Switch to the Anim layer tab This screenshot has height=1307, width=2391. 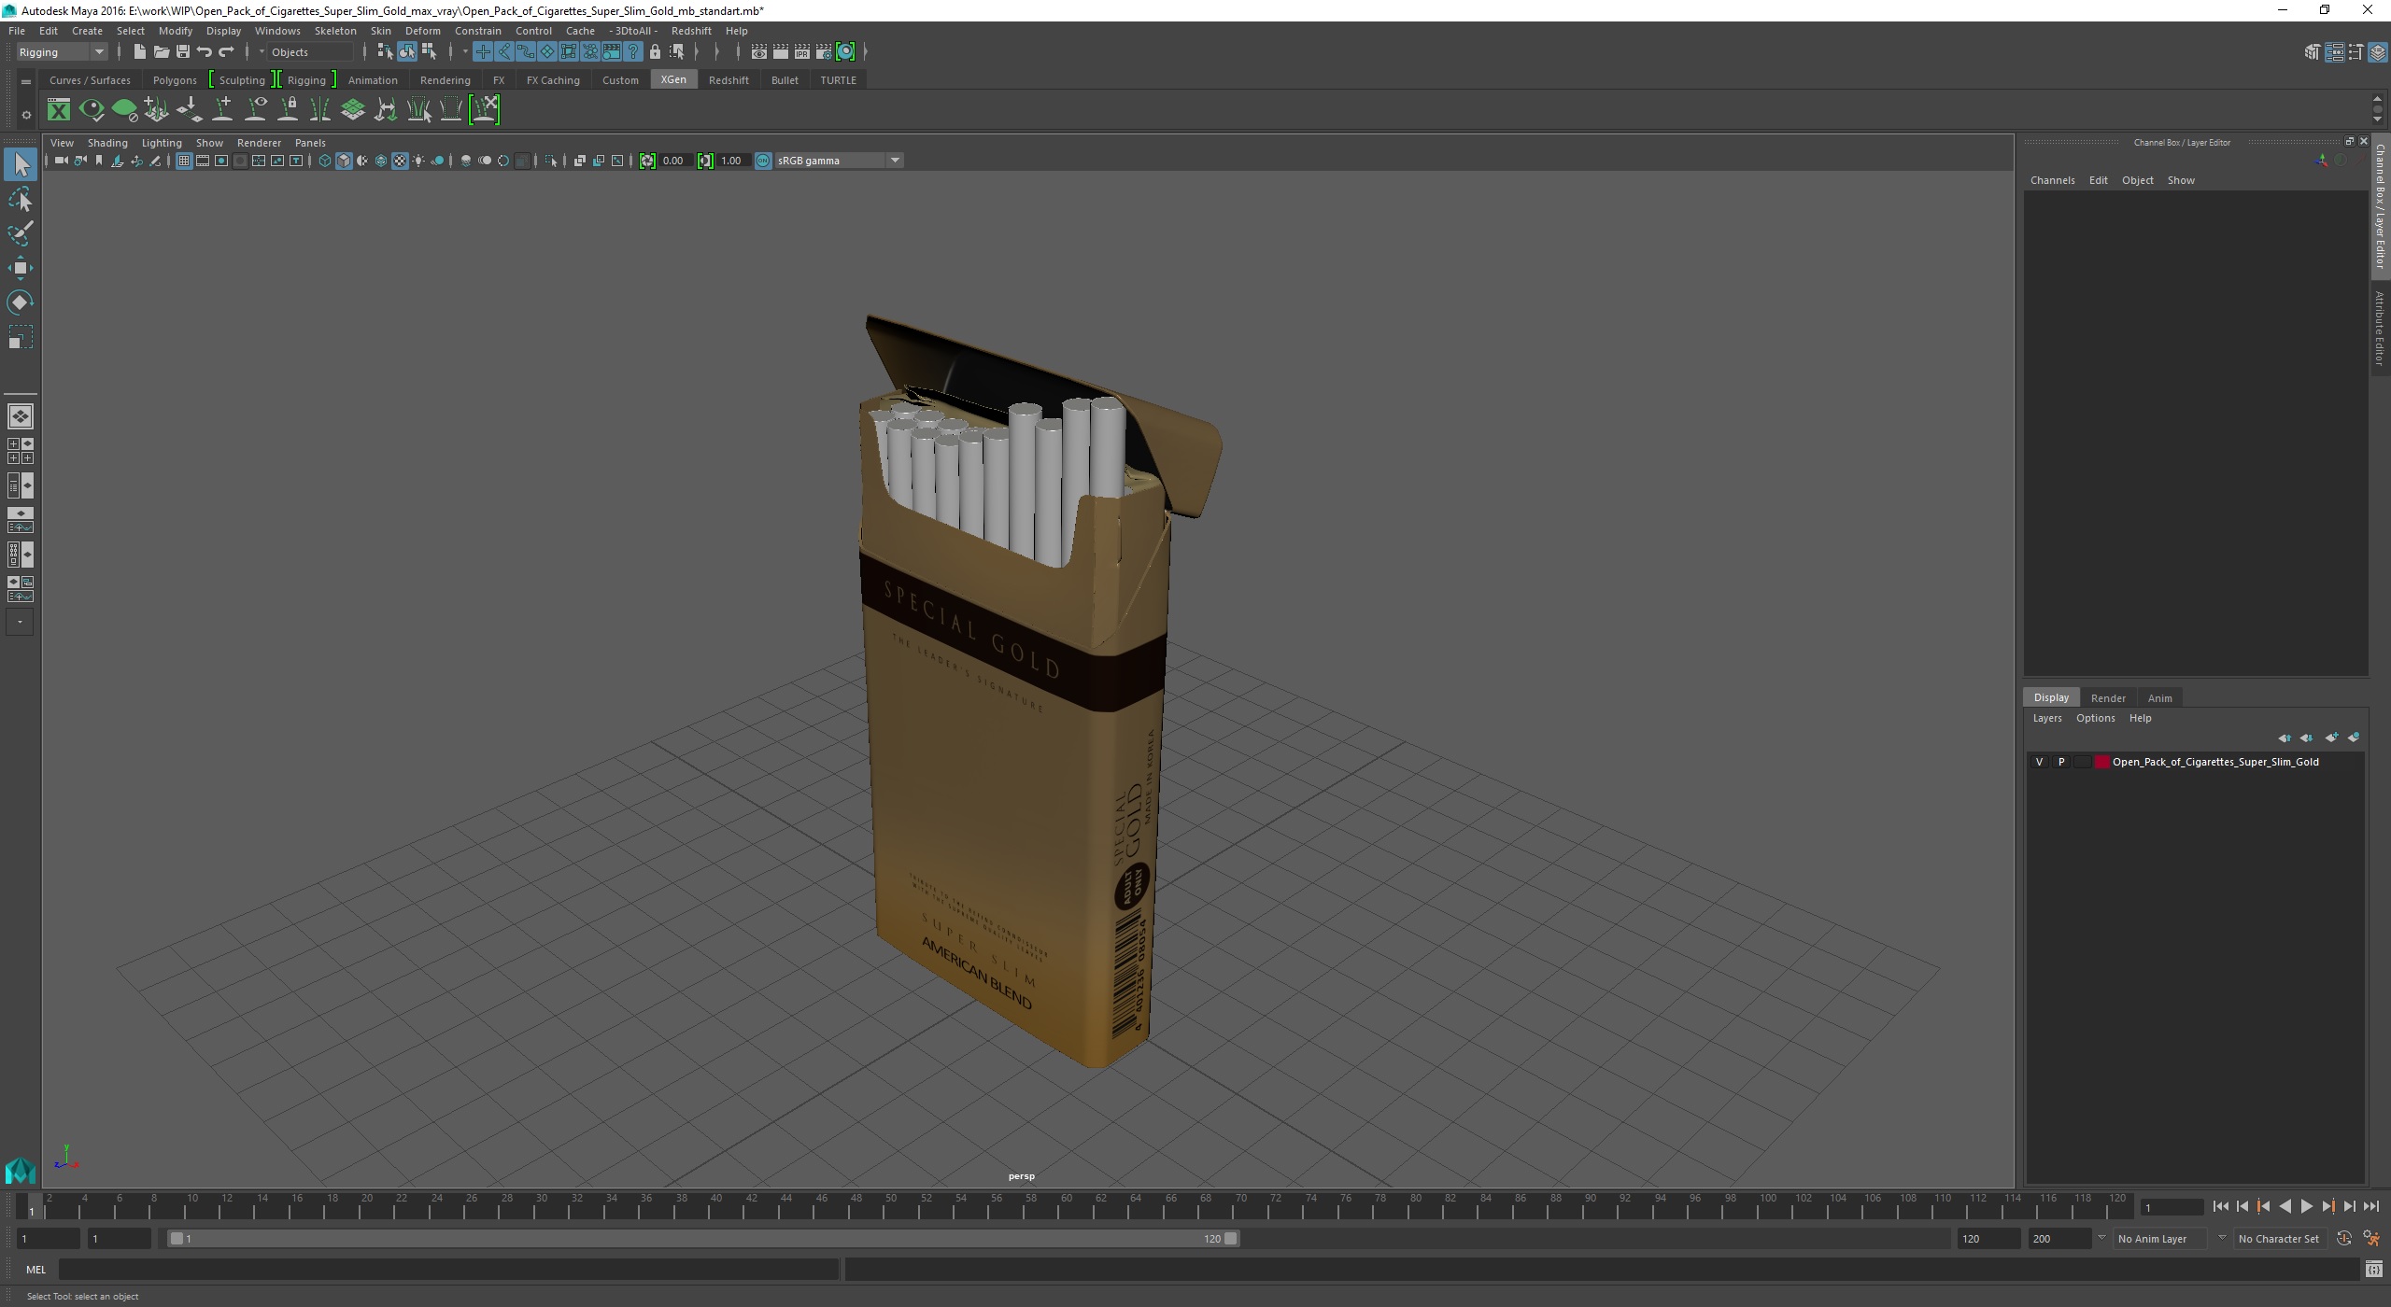point(2159,697)
